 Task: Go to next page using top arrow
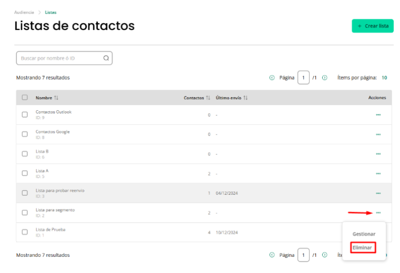(324, 78)
